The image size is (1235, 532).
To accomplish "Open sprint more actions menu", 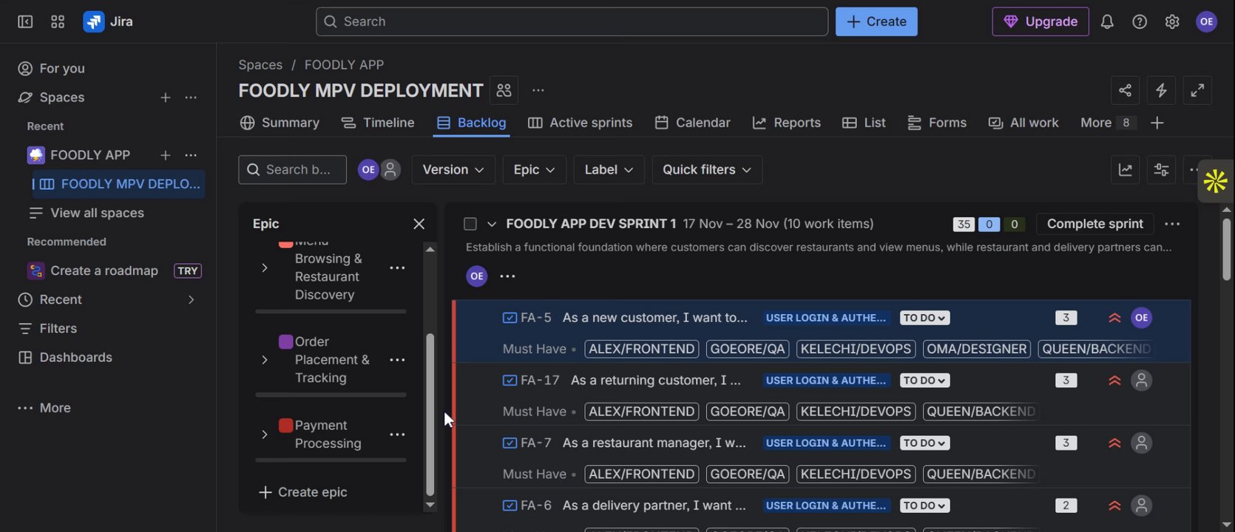I will tap(1172, 224).
